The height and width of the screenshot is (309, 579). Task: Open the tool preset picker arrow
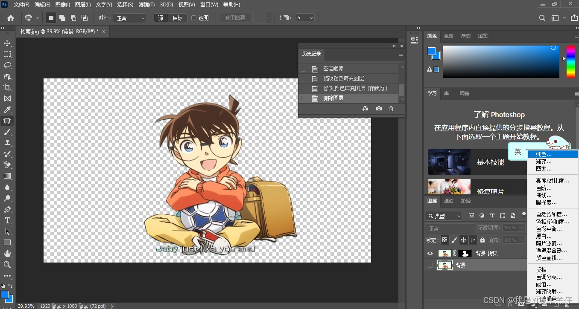[x=37, y=18]
